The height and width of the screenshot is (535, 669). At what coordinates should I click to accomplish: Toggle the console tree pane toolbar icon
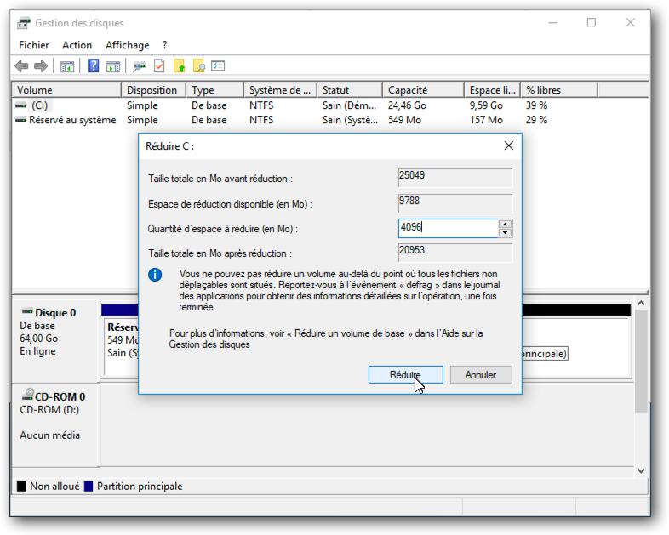pos(67,66)
